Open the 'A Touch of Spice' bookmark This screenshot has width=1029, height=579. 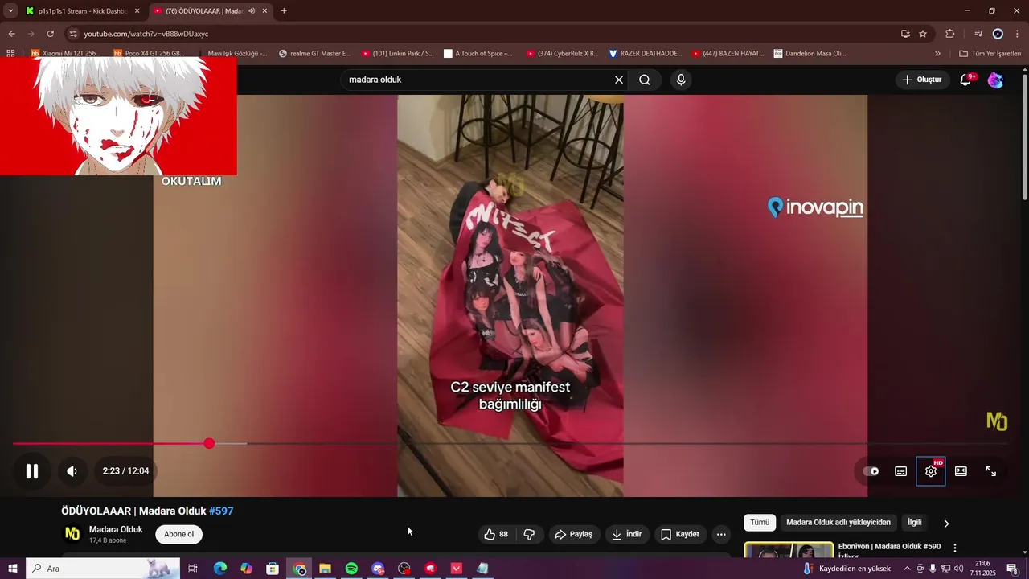pos(478,54)
